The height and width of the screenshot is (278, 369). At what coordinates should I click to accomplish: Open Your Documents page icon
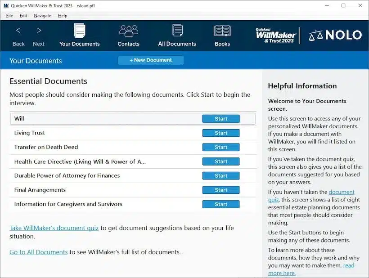[x=80, y=31]
